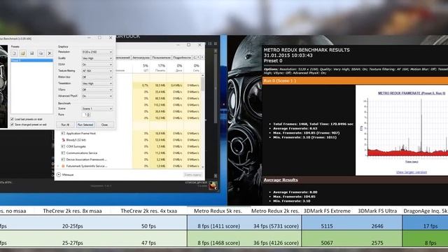Toggle Save changed preset on exit checkbox

(x=12, y=125)
